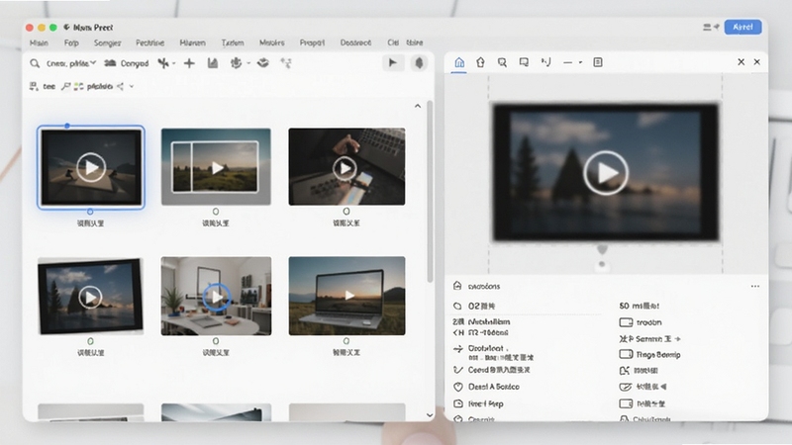Click the bug-shaped icon in the toolbar
This screenshot has height=445, width=792.
[x=236, y=63]
